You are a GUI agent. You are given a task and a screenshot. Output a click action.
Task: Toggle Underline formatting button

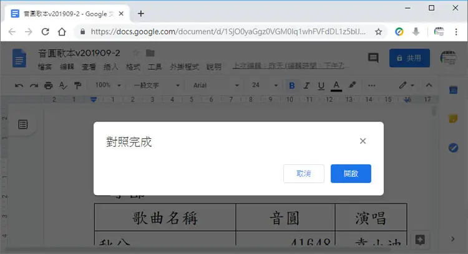[321, 86]
